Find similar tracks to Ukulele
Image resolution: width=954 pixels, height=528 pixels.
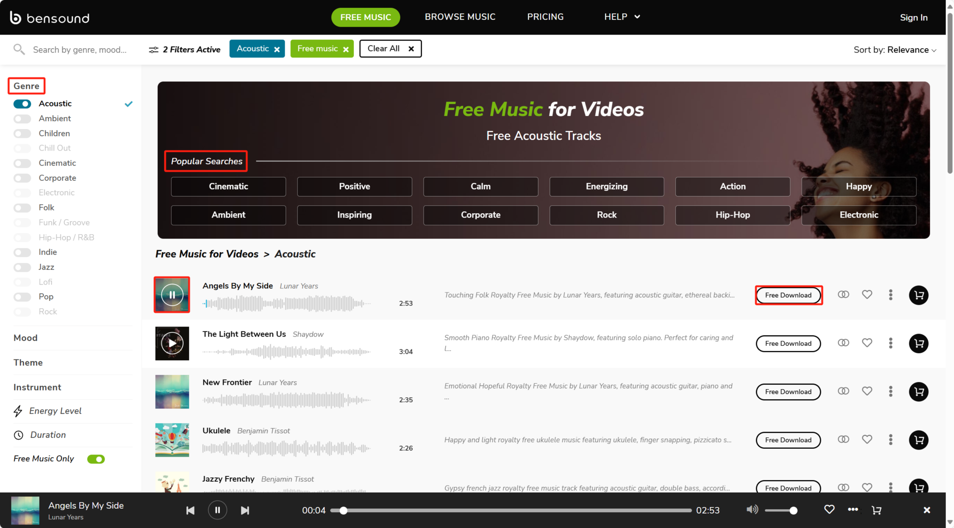[843, 439]
